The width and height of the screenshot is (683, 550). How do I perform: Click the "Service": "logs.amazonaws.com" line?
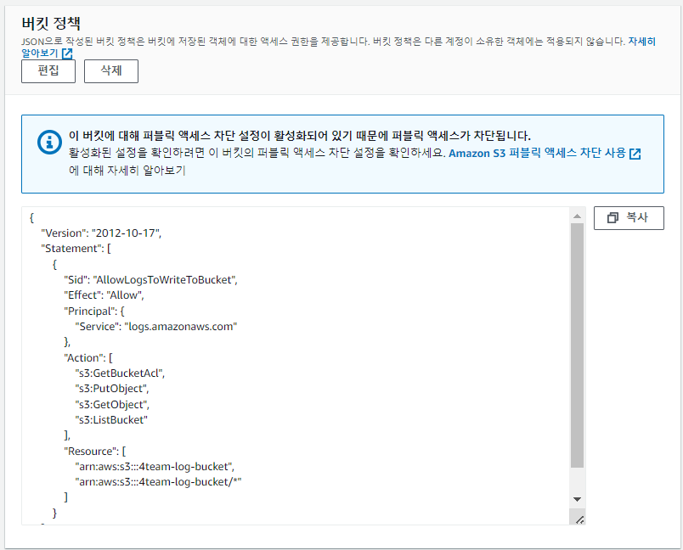(156, 326)
